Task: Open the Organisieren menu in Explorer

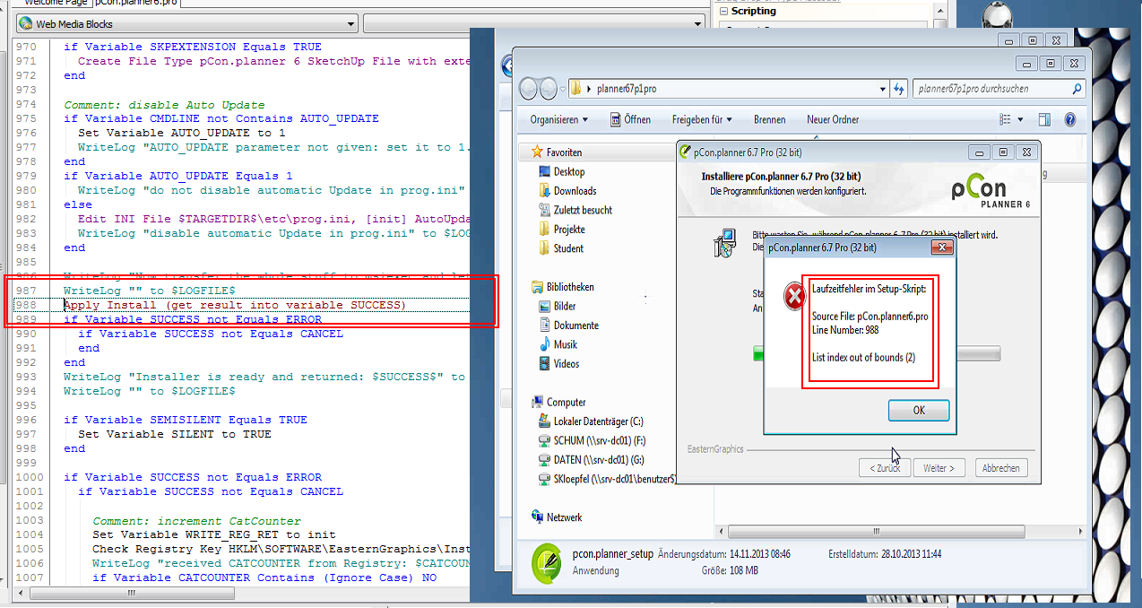Action: pos(559,119)
